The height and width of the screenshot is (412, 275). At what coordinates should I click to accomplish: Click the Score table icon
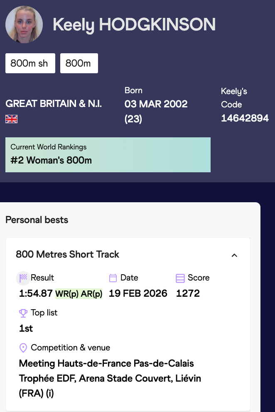pyautogui.click(x=180, y=278)
